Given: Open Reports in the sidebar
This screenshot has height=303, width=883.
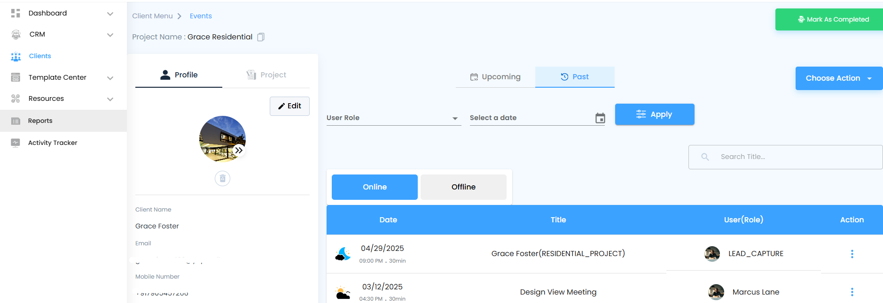Looking at the screenshot, I should click(x=63, y=121).
